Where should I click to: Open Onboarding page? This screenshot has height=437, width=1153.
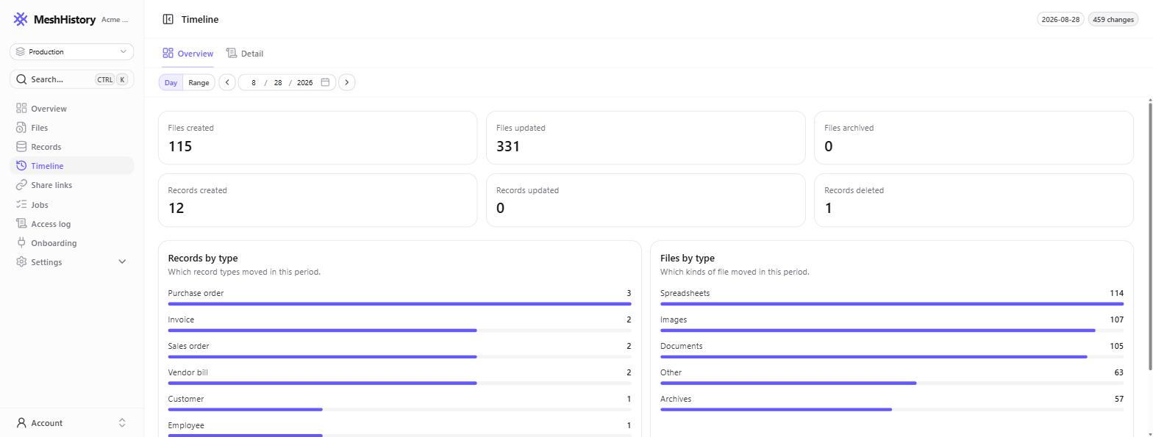(72, 242)
